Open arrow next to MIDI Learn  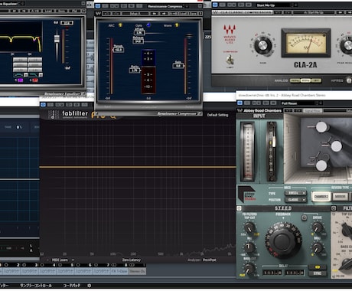tap(73, 260)
